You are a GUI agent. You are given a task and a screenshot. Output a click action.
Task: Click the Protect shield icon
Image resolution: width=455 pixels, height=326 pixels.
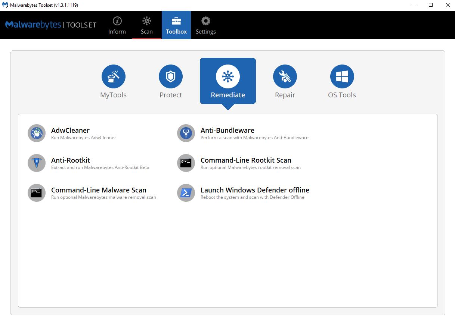pyautogui.click(x=171, y=76)
